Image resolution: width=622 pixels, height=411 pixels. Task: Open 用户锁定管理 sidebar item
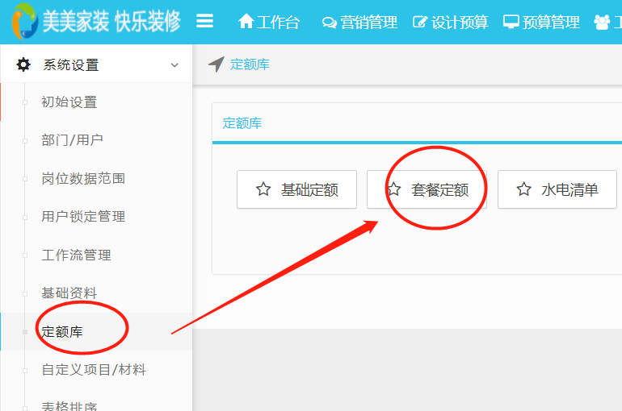point(83,217)
